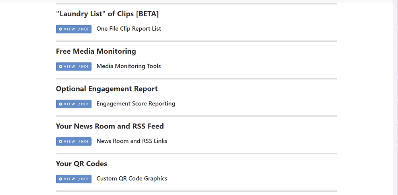Click plus icon beside Engagement Score Reporting
Screen dimensions: 398x195
pyautogui.click(x=60, y=104)
